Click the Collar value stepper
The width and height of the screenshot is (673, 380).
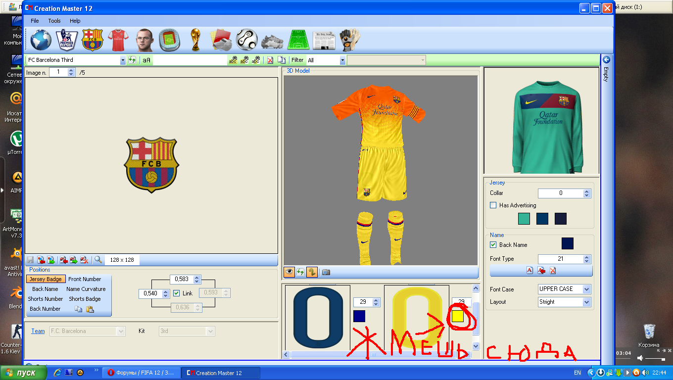click(587, 193)
